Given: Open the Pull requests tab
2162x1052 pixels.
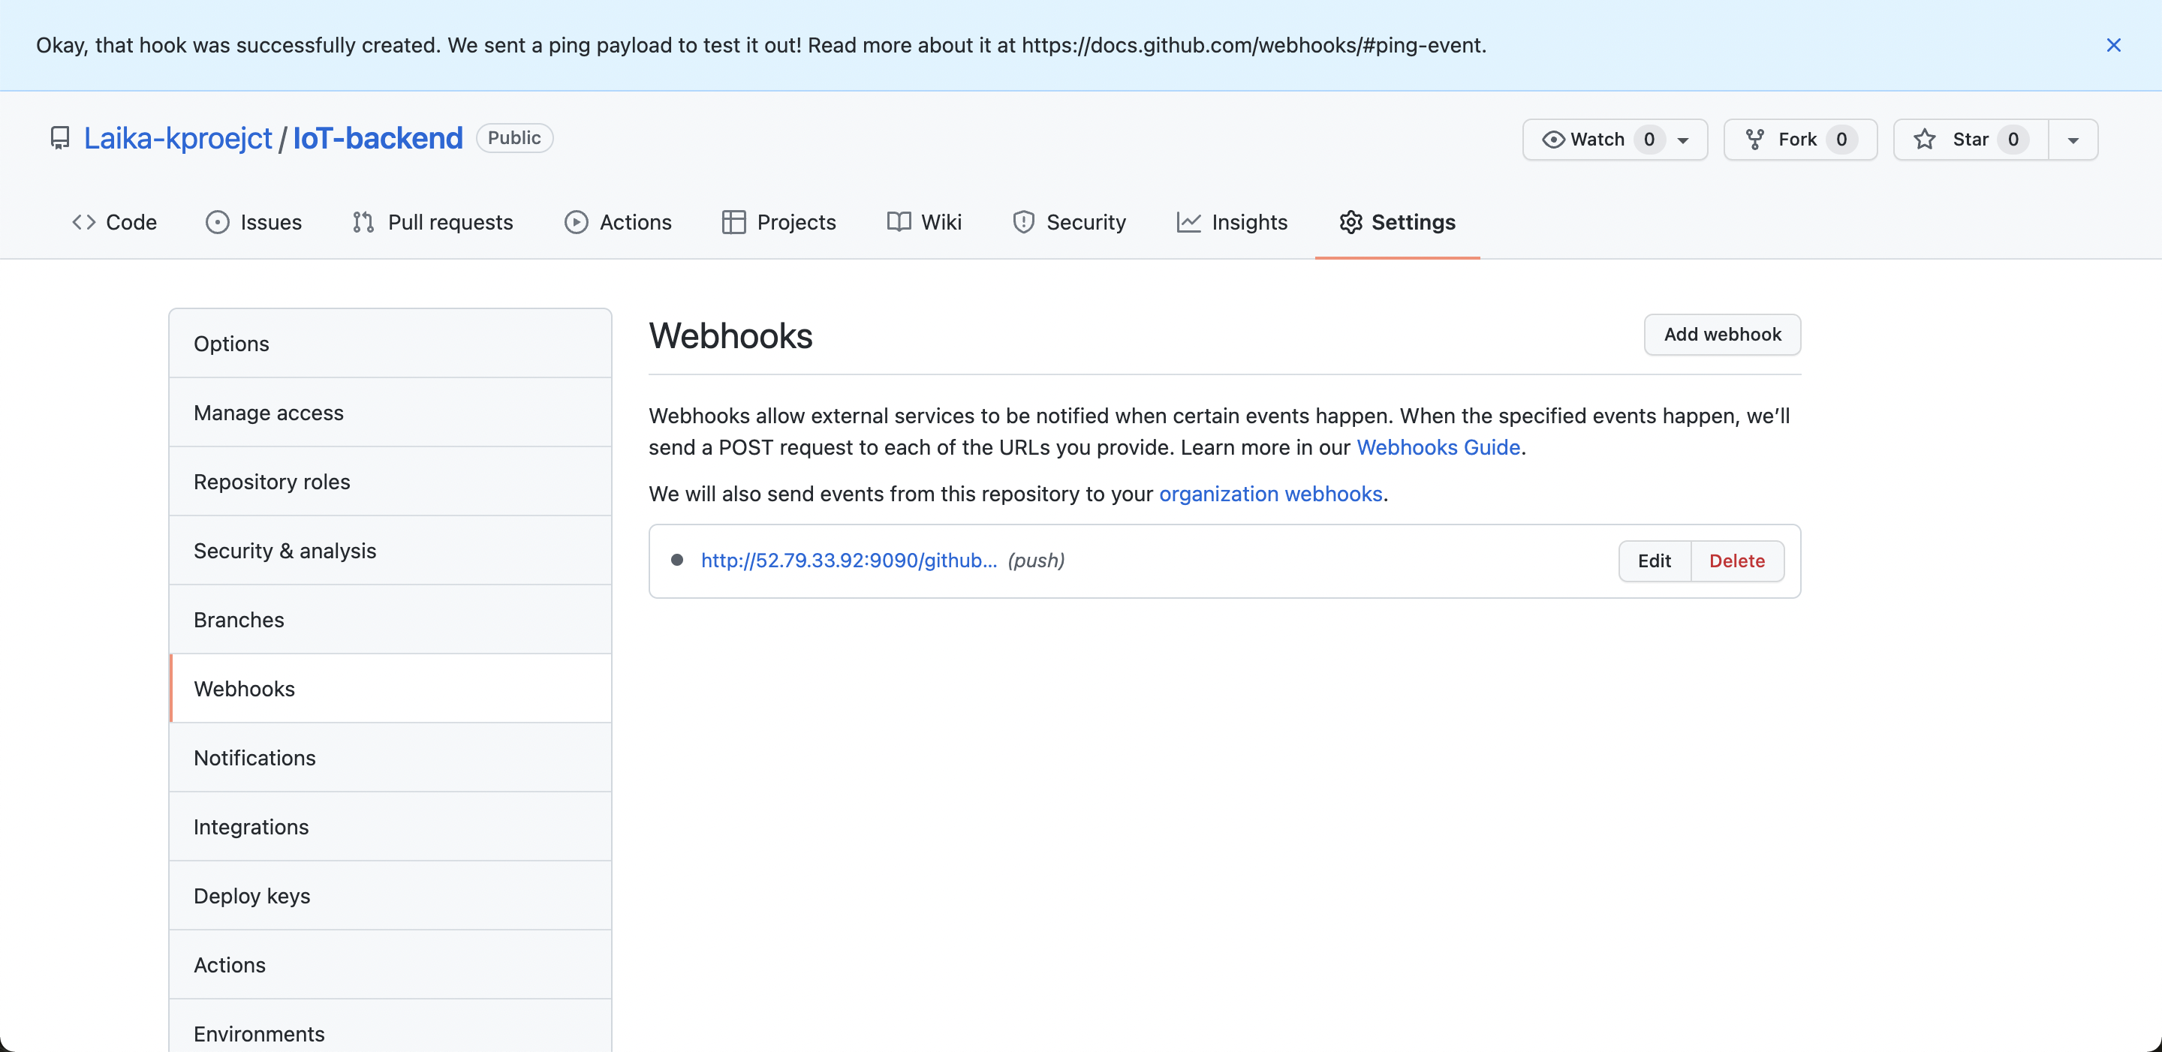Looking at the screenshot, I should click(x=433, y=221).
